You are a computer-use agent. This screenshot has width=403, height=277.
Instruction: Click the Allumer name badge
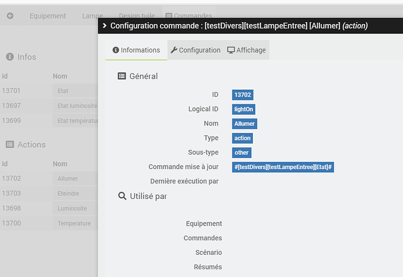[244, 124]
